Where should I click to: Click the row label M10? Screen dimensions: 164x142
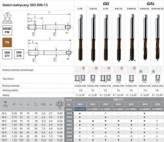click(5, 140)
